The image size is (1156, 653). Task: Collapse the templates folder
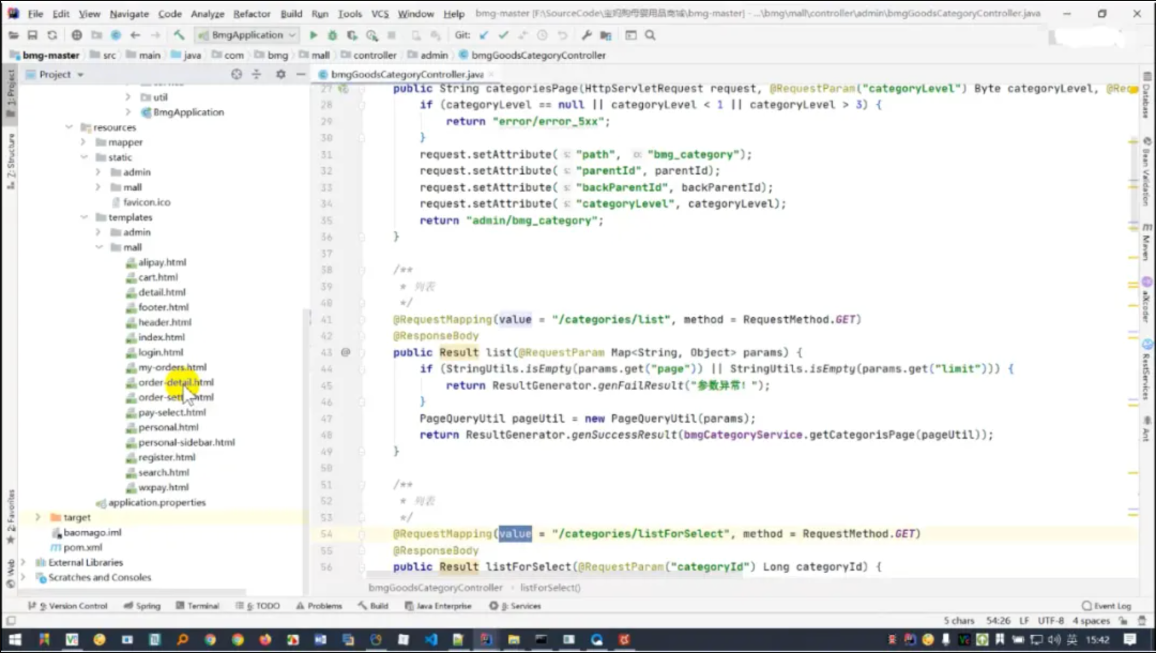click(x=84, y=217)
